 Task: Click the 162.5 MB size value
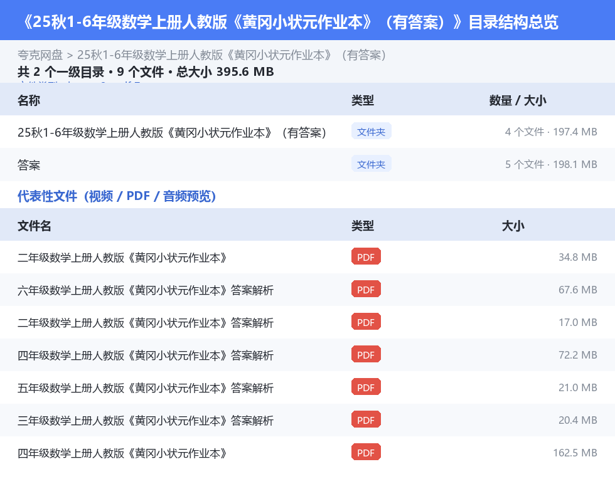pos(575,453)
